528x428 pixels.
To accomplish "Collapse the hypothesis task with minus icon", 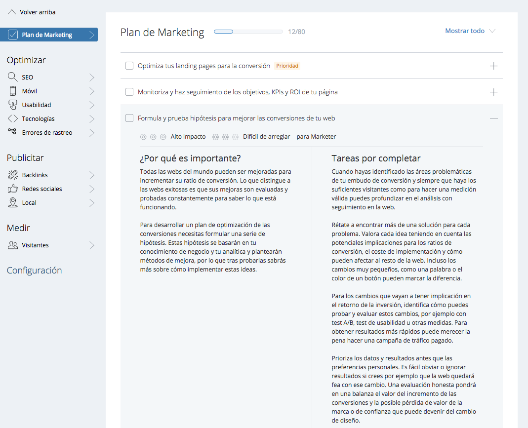I will pyautogui.click(x=493, y=118).
